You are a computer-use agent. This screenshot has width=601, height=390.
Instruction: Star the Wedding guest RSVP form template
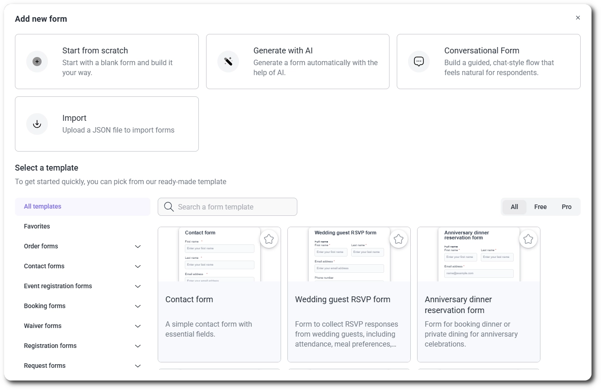(x=399, y=239)
